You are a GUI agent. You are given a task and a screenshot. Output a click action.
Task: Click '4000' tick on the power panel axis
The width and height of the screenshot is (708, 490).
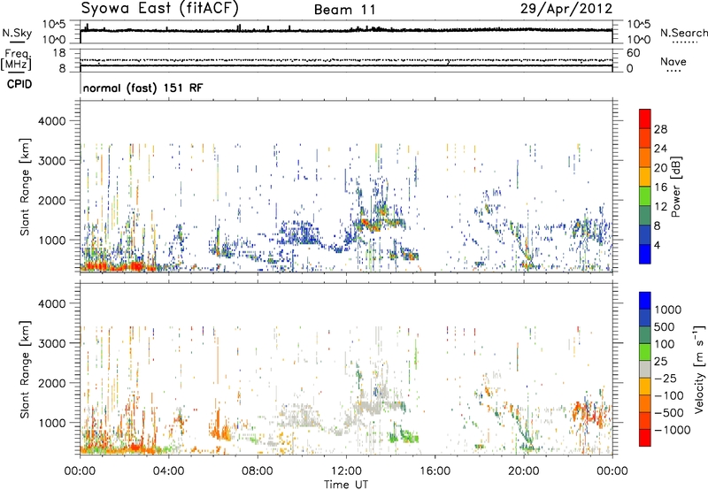pyautogui.click(x=52, y=121)
